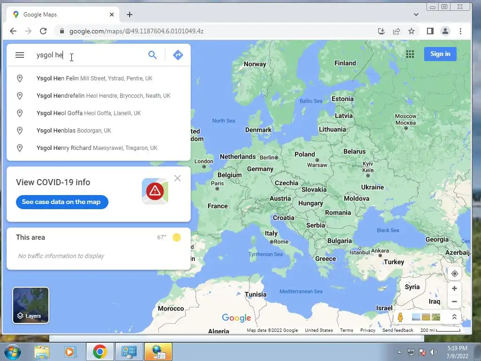The width and height of the screenshot is (481, 361).
Task: Select suggestion Ysgol Hendrefelin
Action: tap(99, 96)
